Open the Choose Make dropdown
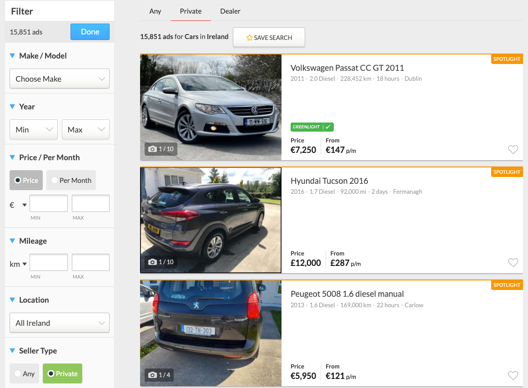Screen dimensions: 528x388 tap(60, 79)
